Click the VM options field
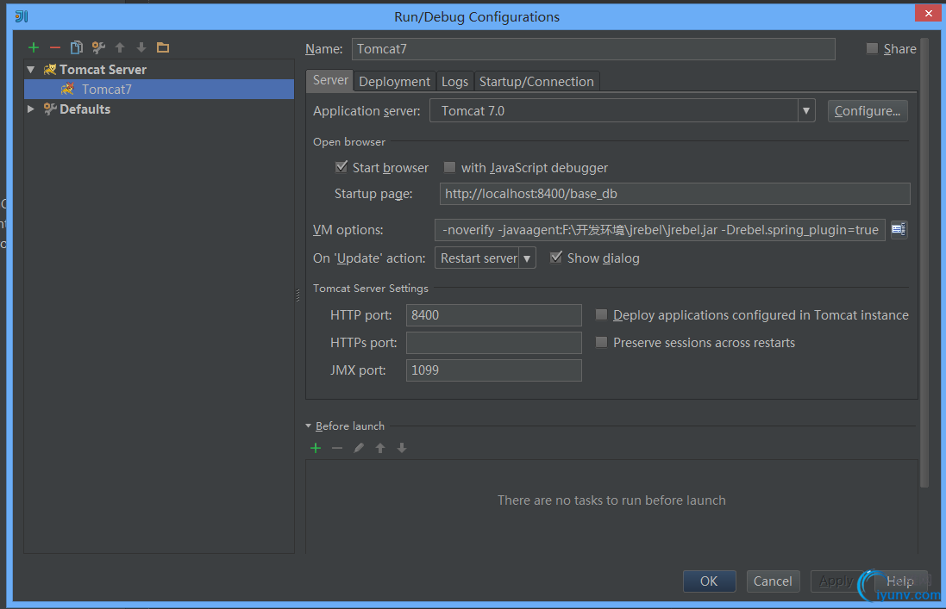 pyautogui.click(x=660, y=229)
